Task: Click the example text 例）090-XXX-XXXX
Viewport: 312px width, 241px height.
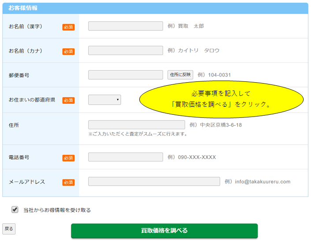Action: [192, 157]
